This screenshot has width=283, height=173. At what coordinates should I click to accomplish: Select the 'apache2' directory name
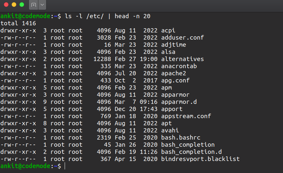tap(174, 73)
